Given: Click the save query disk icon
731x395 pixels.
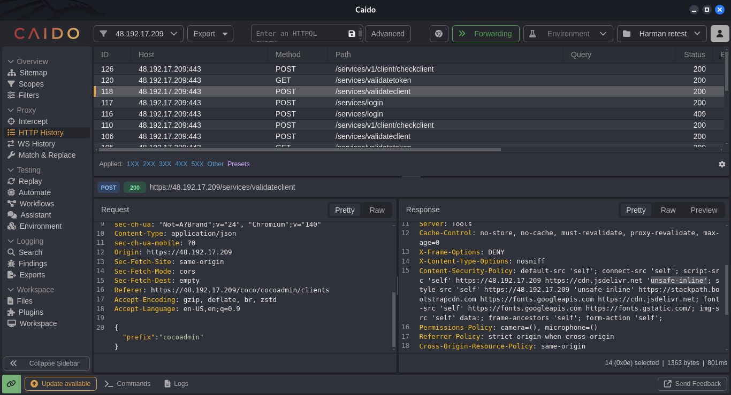Looking at the screenshot, I should click(352, 34).
